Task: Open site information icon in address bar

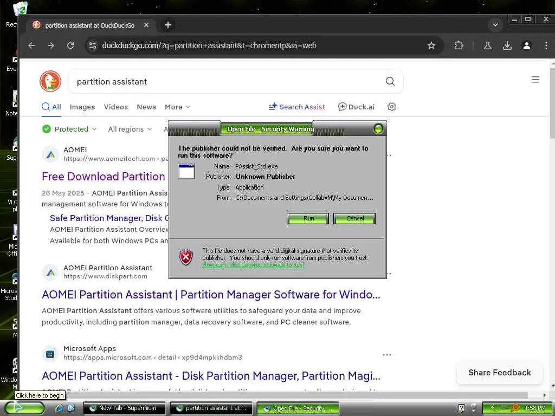Action: (x=93, y=45)
